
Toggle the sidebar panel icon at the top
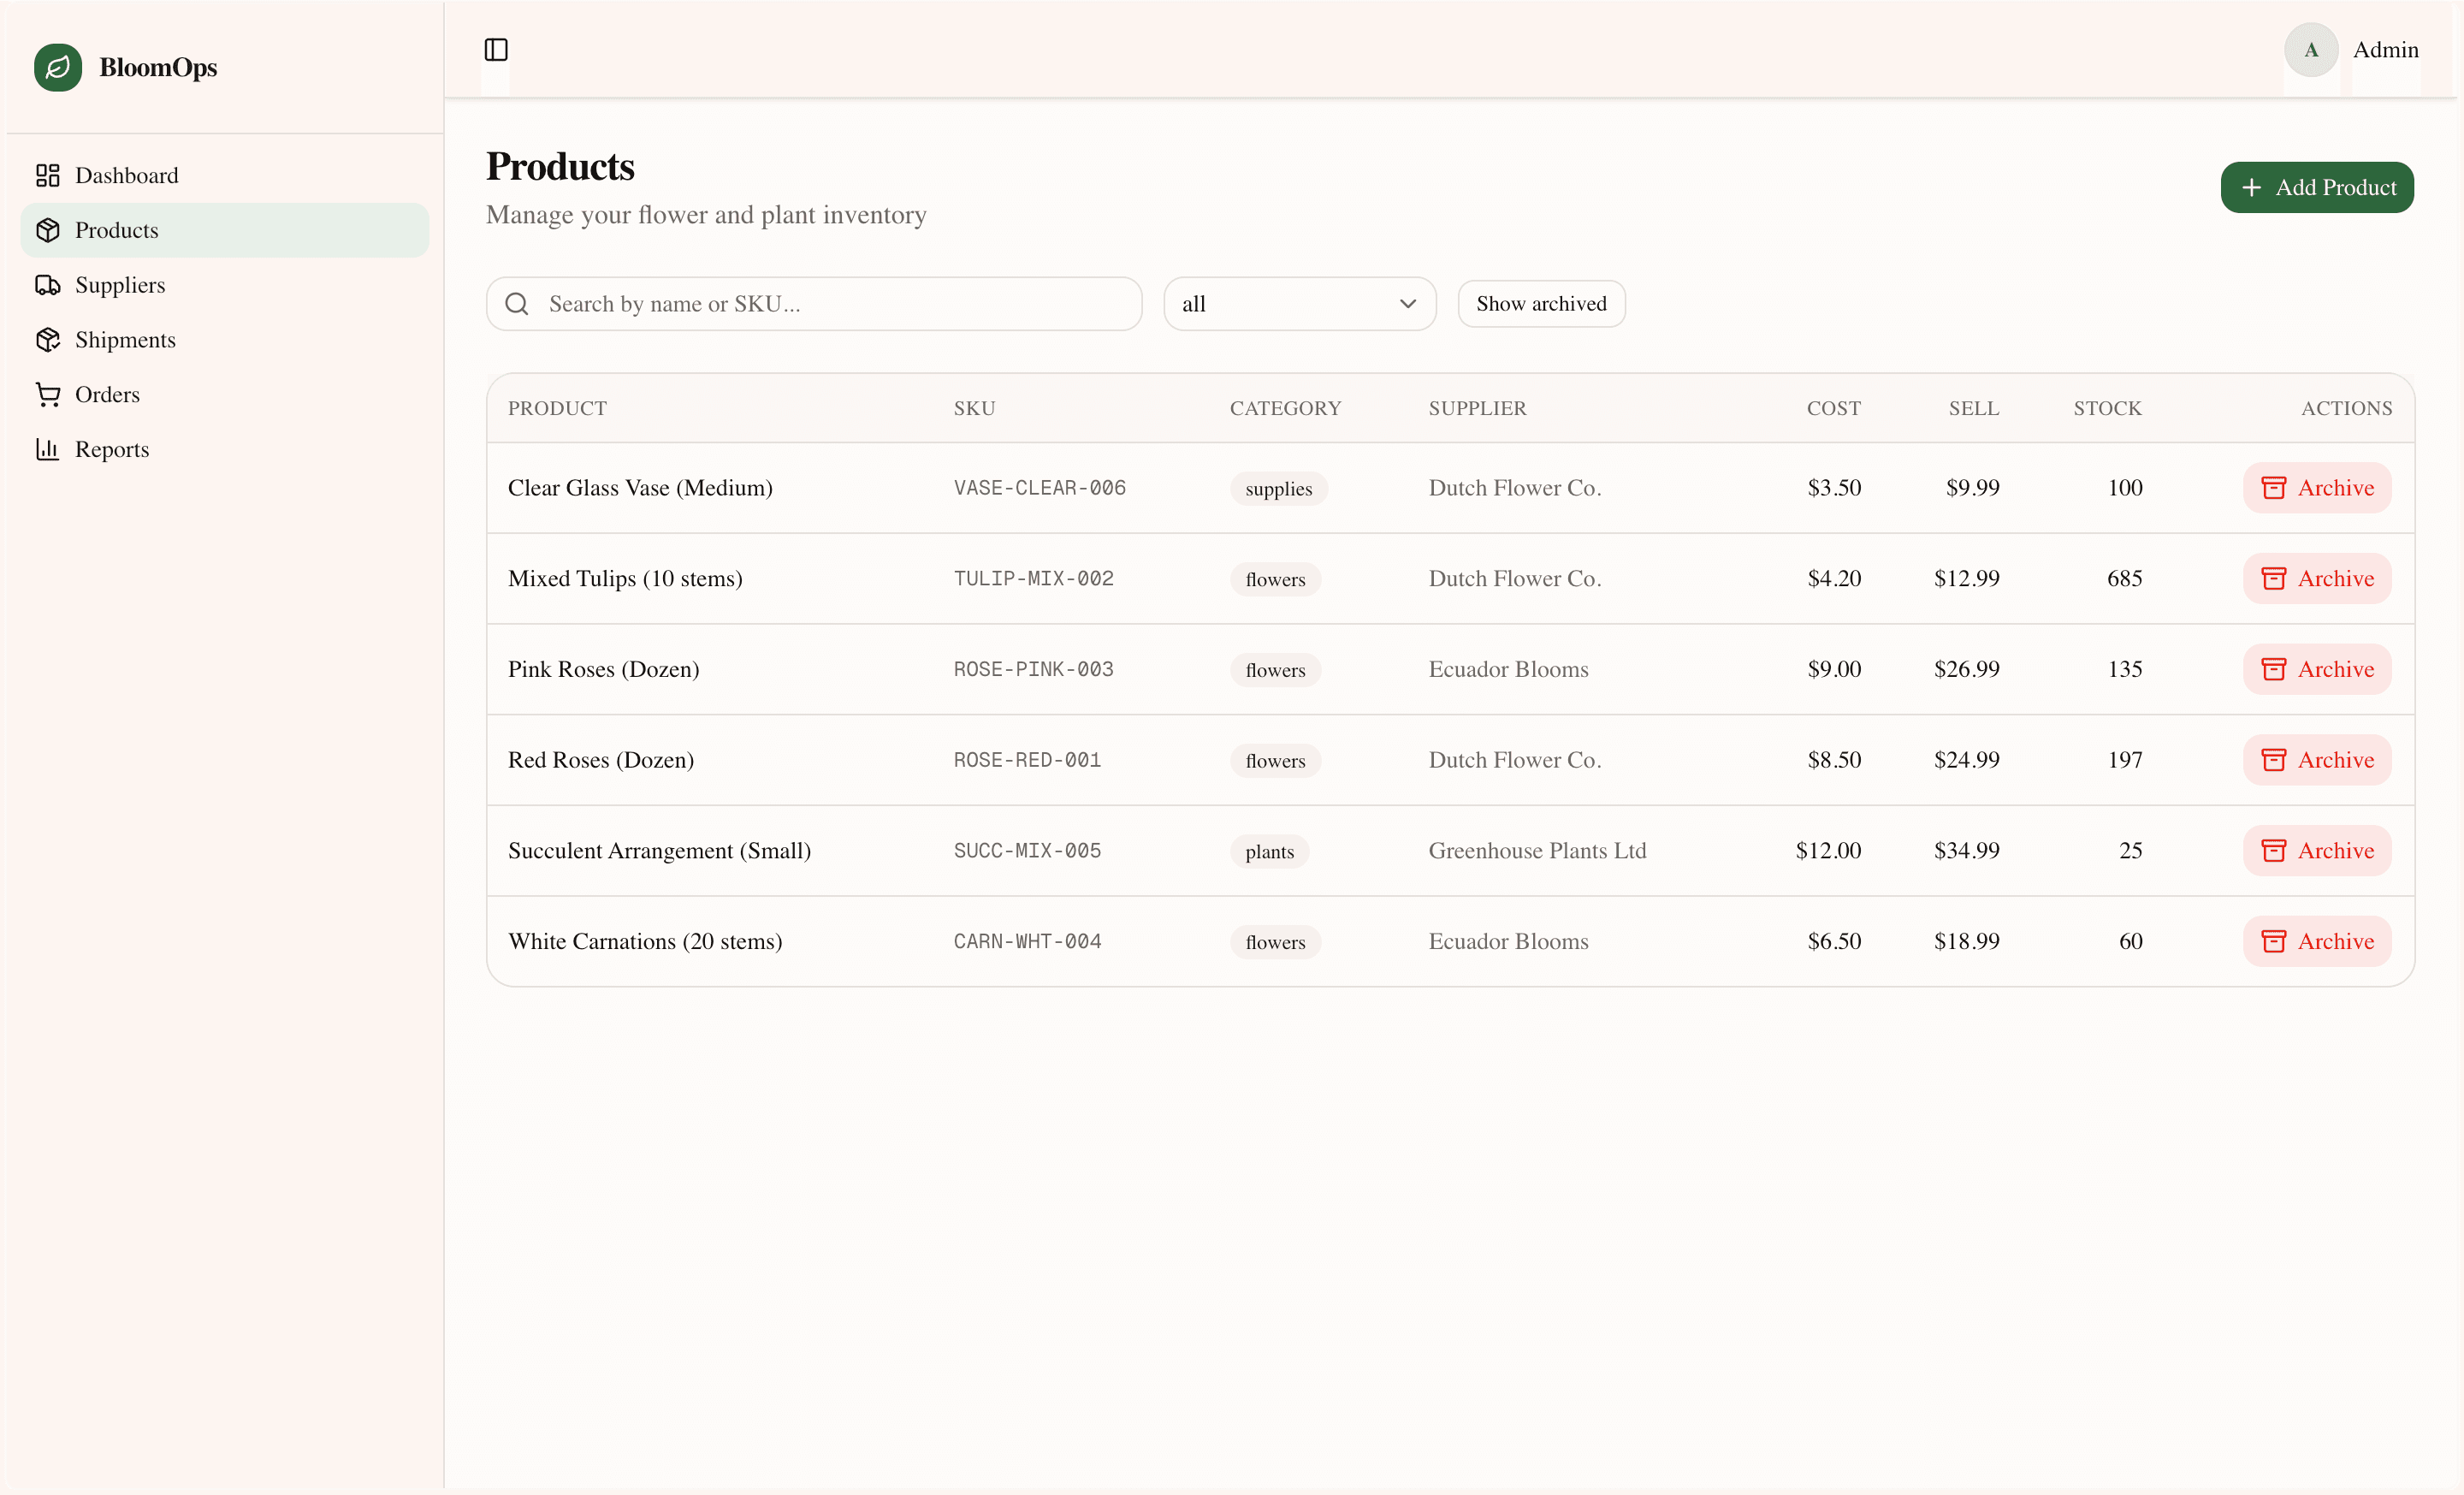tap(496, 48)
